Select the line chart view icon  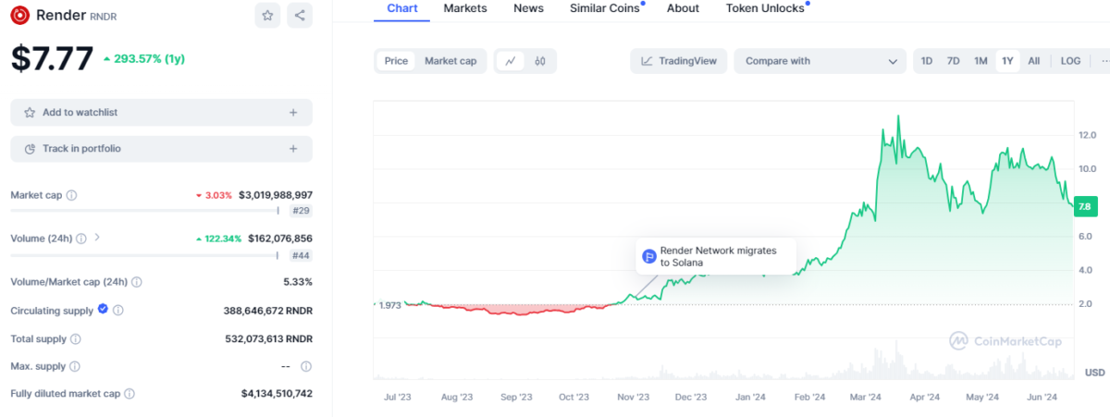510,61
